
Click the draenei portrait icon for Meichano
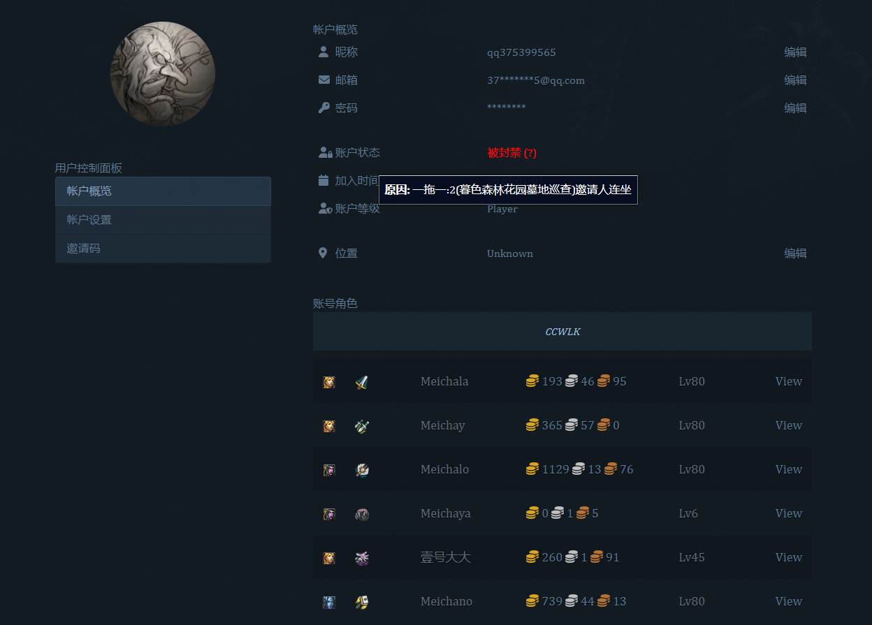[x=329, y=602]
